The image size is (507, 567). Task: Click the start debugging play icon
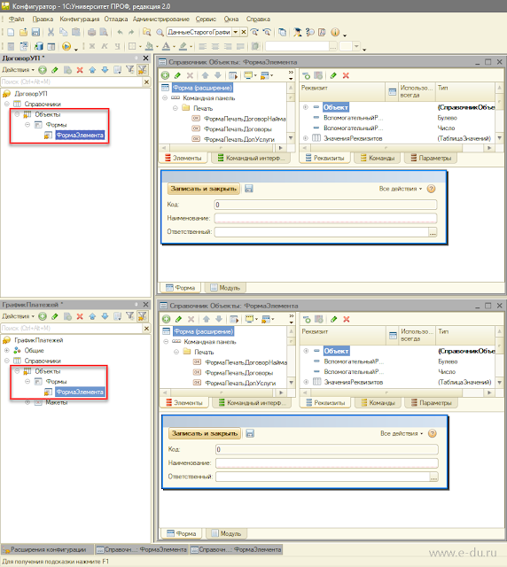(x=66, y=46)
